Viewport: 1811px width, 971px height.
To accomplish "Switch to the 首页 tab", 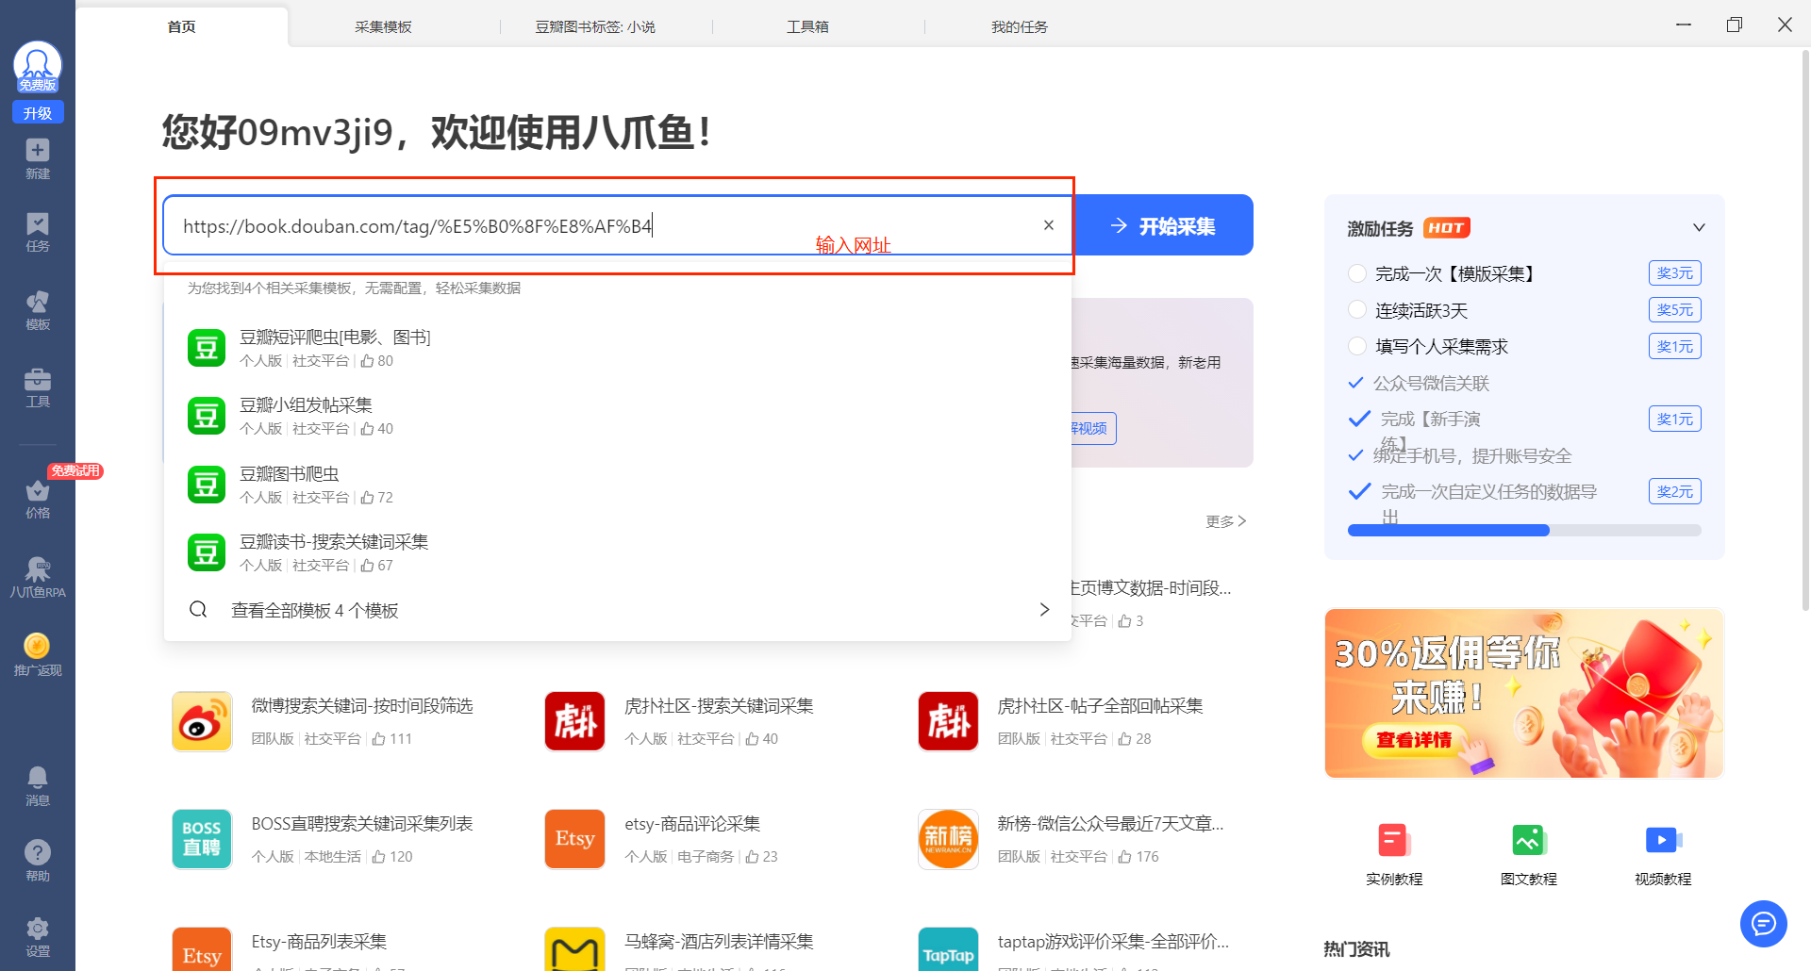I will [x=182, y=26].
